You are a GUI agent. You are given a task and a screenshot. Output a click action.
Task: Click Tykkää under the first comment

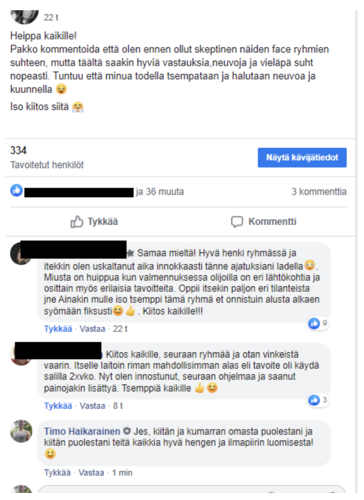coord(58,329)
